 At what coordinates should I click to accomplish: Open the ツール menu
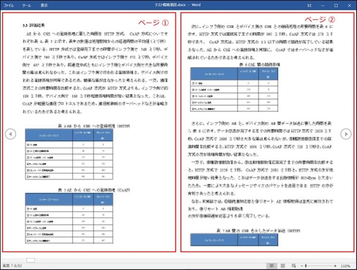point(26,4)
